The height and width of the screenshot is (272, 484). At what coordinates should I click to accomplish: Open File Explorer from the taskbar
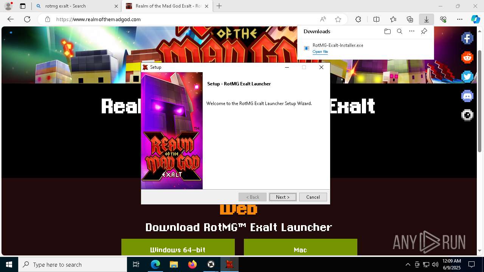[x=174, y=264]
